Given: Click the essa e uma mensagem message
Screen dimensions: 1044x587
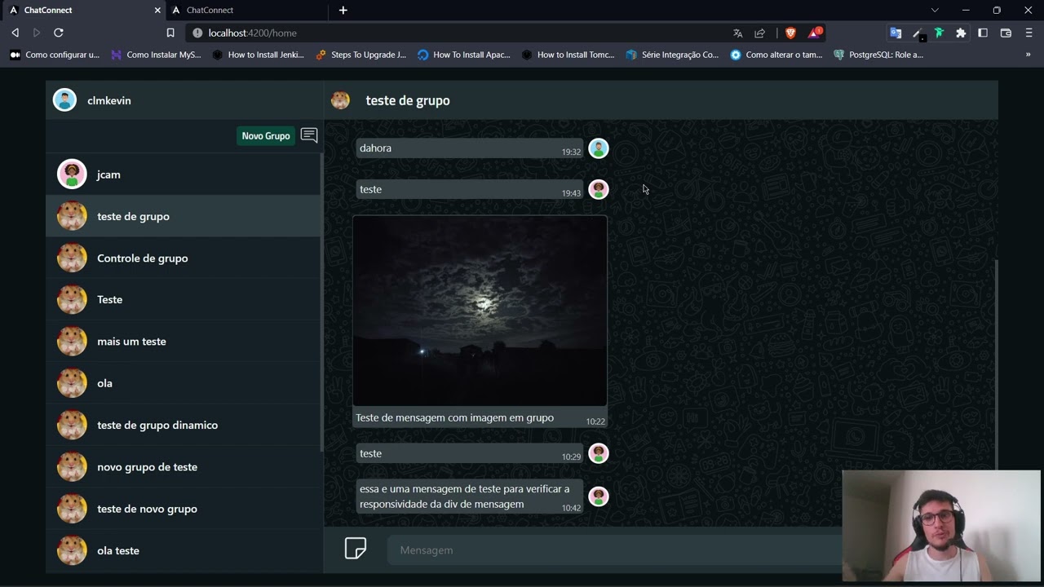Looking at the screenshot, I should (469, 497).
